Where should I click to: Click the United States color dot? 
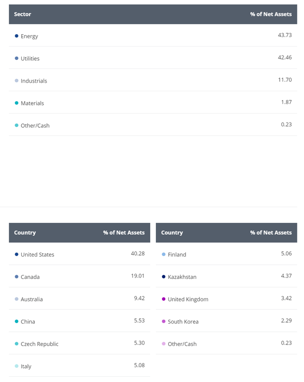coord(17,255)
